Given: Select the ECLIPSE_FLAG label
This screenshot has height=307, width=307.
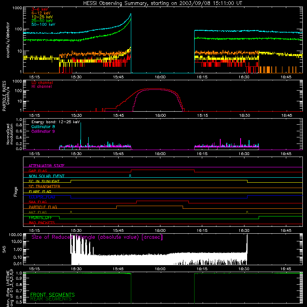Looking at the screenshot, I should (42, 197).
